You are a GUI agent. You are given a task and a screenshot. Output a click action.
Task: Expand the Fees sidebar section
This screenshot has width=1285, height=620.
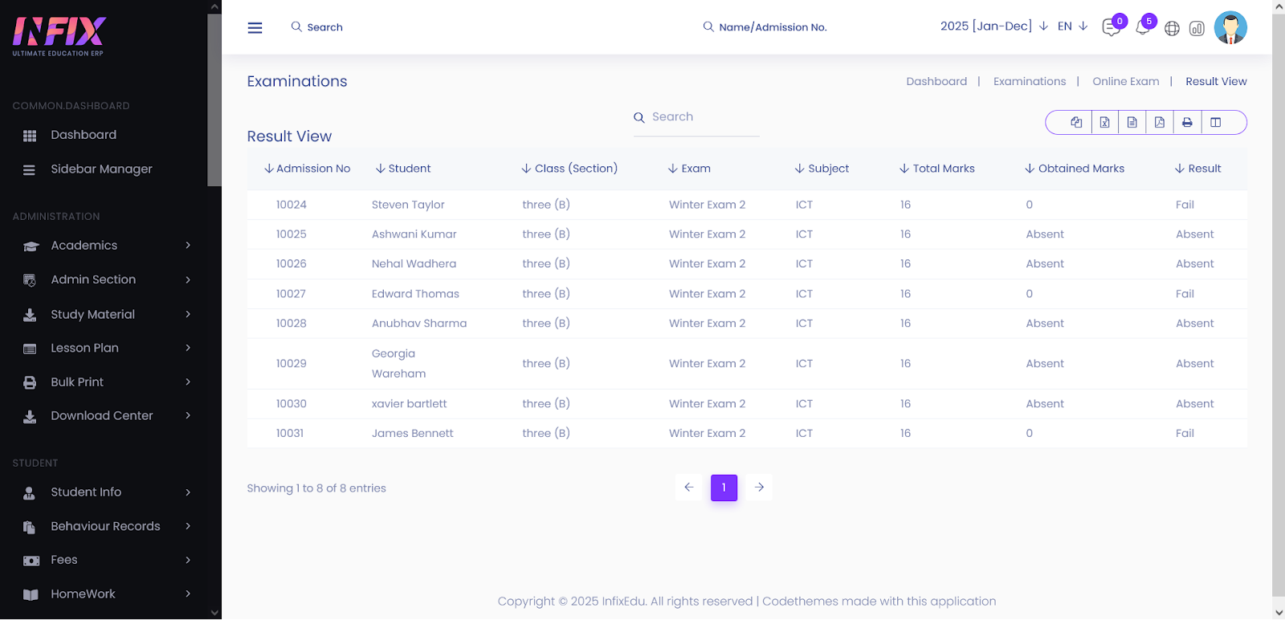tap(108, 560)
